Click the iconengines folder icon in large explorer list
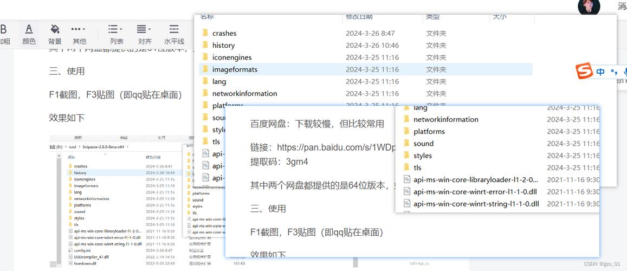 tap(205, 57)
